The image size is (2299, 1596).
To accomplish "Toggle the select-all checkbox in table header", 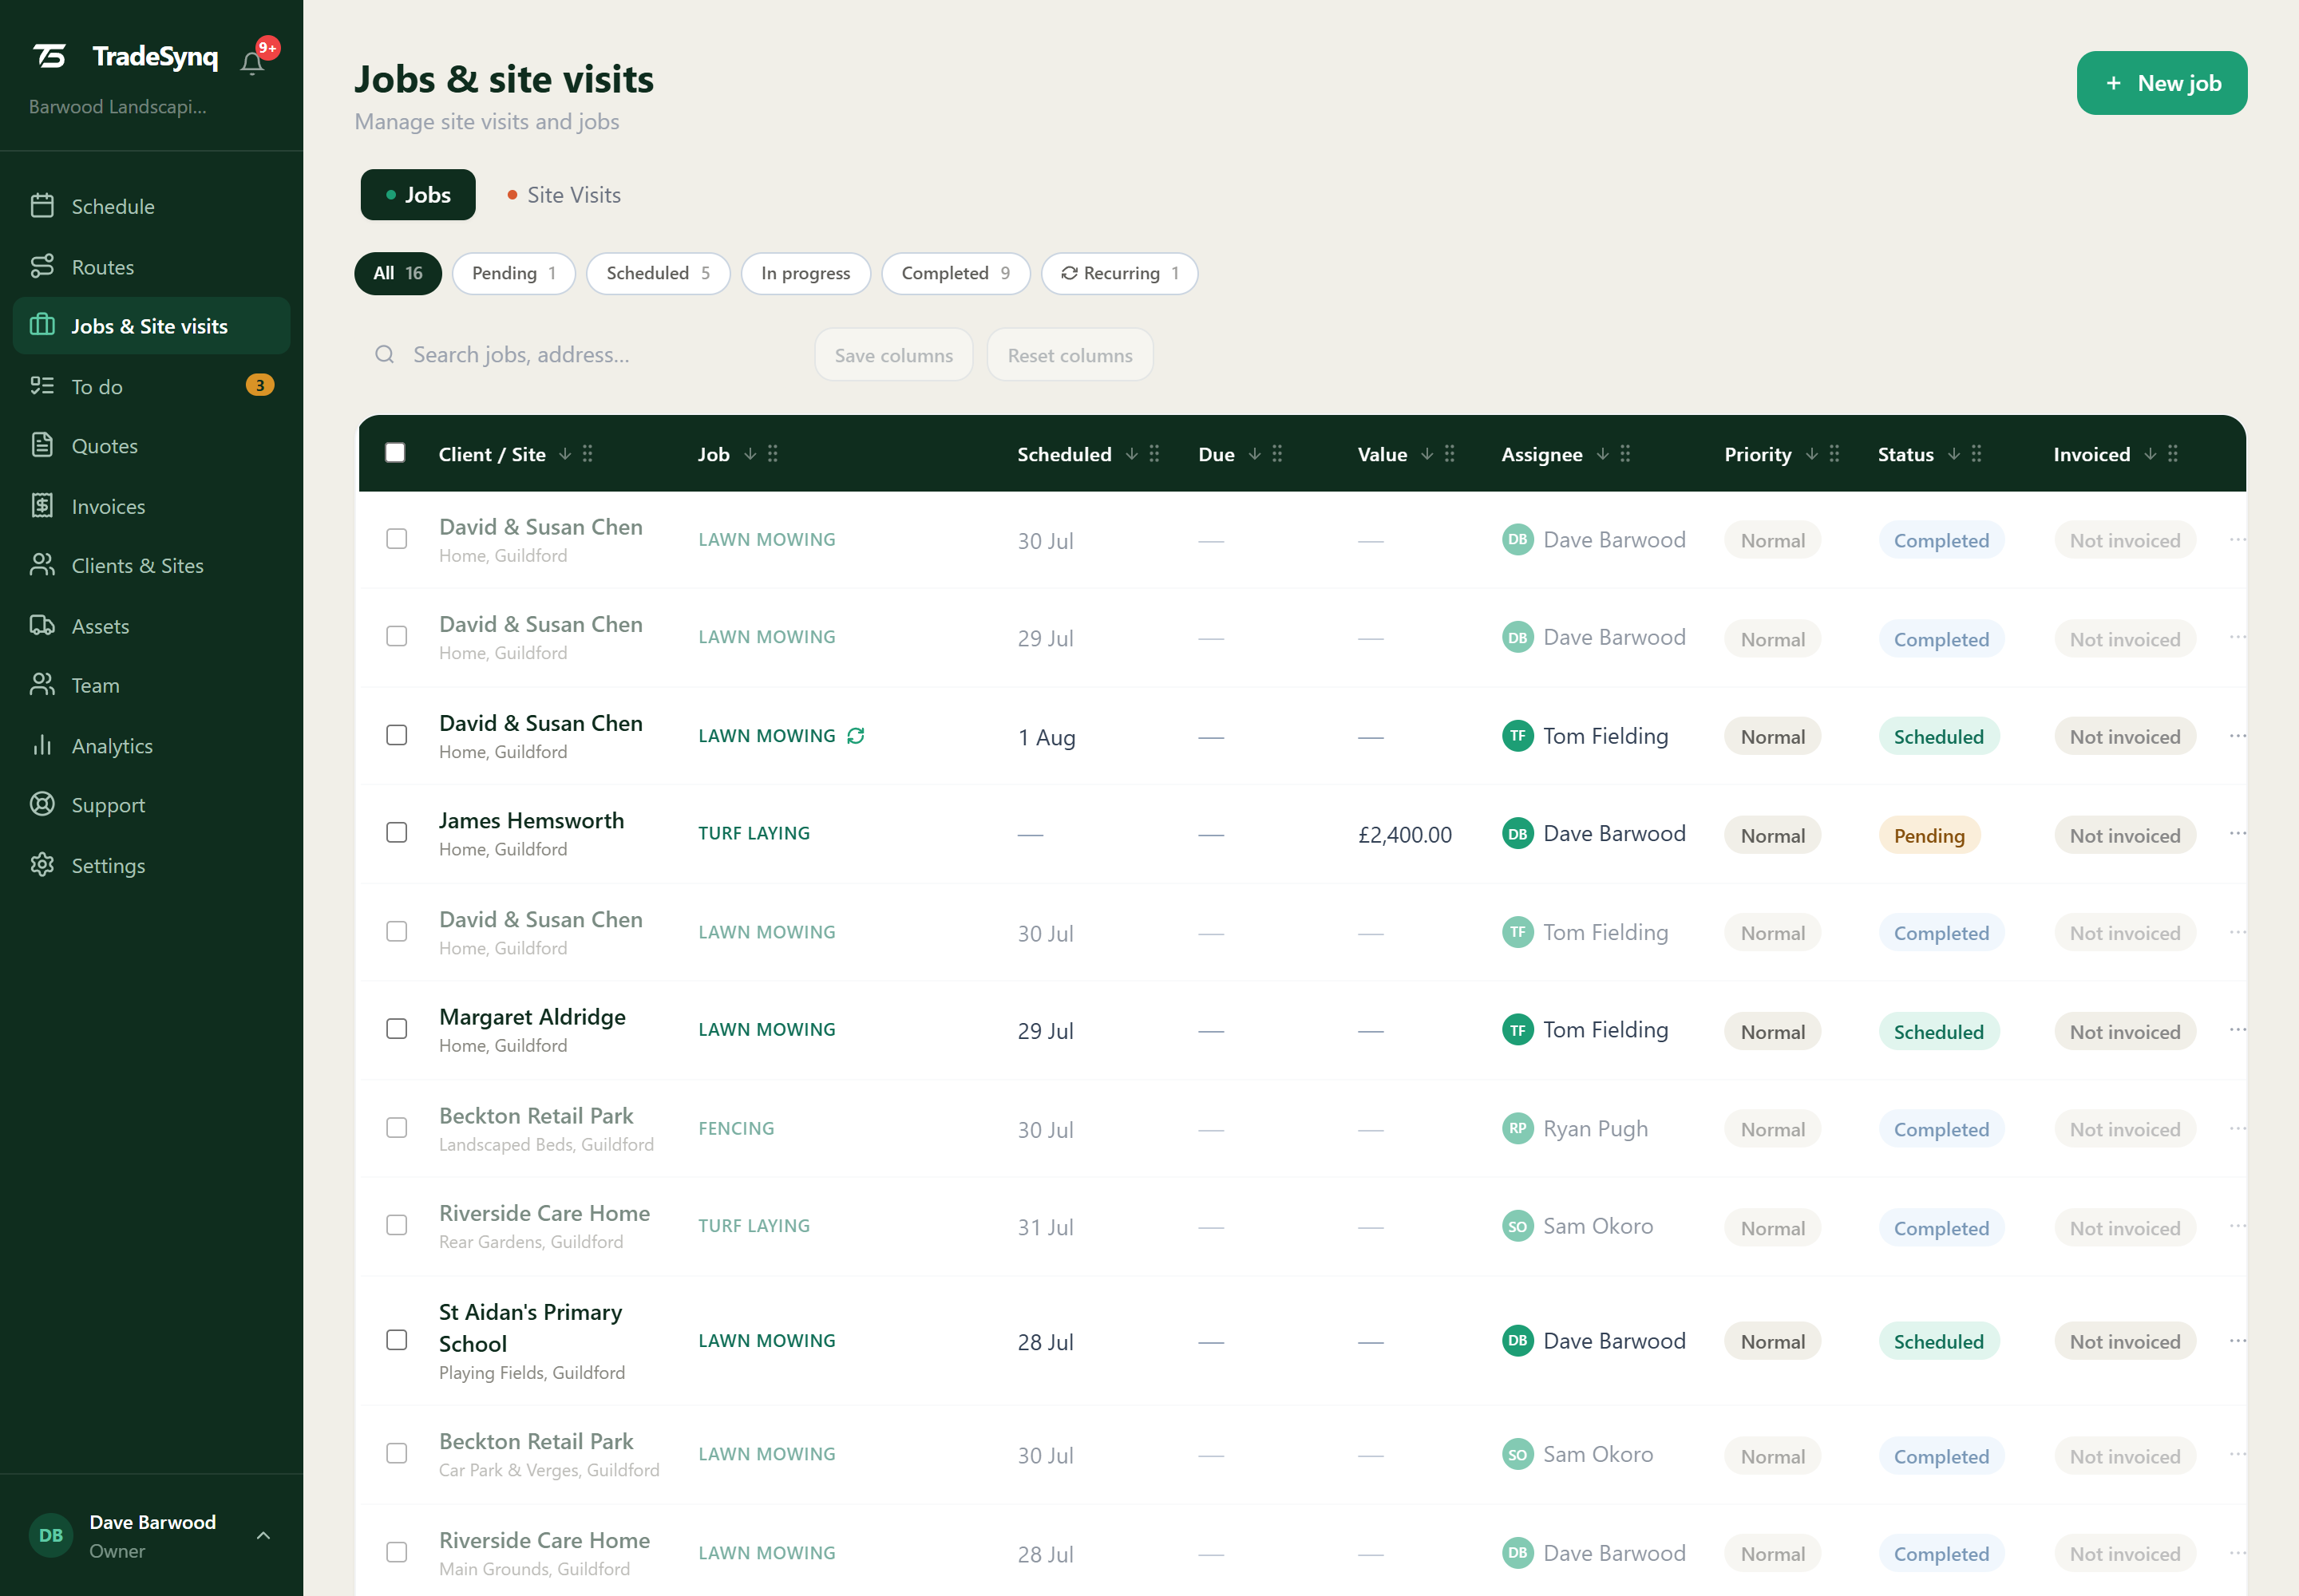I will pyautogui.click(x=395, y=453).
